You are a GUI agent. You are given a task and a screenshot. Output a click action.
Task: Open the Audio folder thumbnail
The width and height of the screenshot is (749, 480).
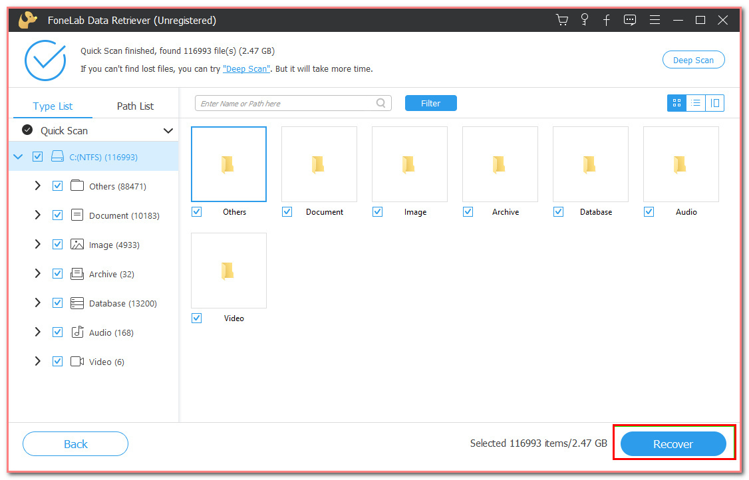[681, 164]
